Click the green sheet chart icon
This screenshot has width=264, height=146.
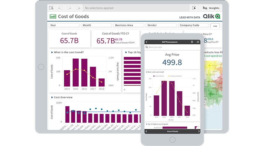pyautogui.click(x=53, y=17)
